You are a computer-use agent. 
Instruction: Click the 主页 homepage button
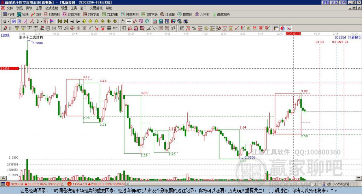343,2
